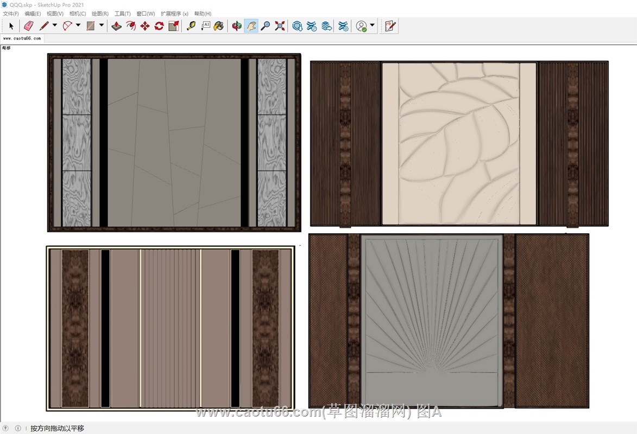Image resolution: width=637 pixels, height=434 pixels.
Task: Activate the Push/Pull tool
Action: click(117, 25)
